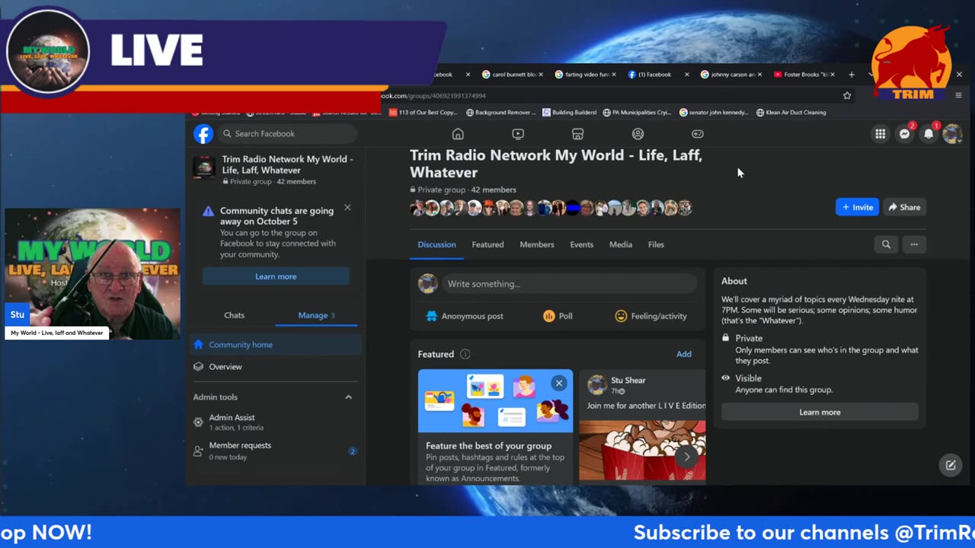975x548 pixels.
Task: Create an Anonymous post
Action: point(465,316)
